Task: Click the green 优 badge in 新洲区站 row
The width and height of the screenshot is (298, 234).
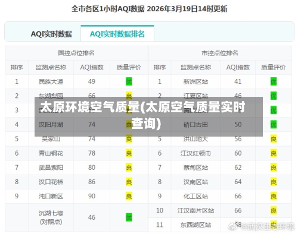Action: [x=274, y=81]
